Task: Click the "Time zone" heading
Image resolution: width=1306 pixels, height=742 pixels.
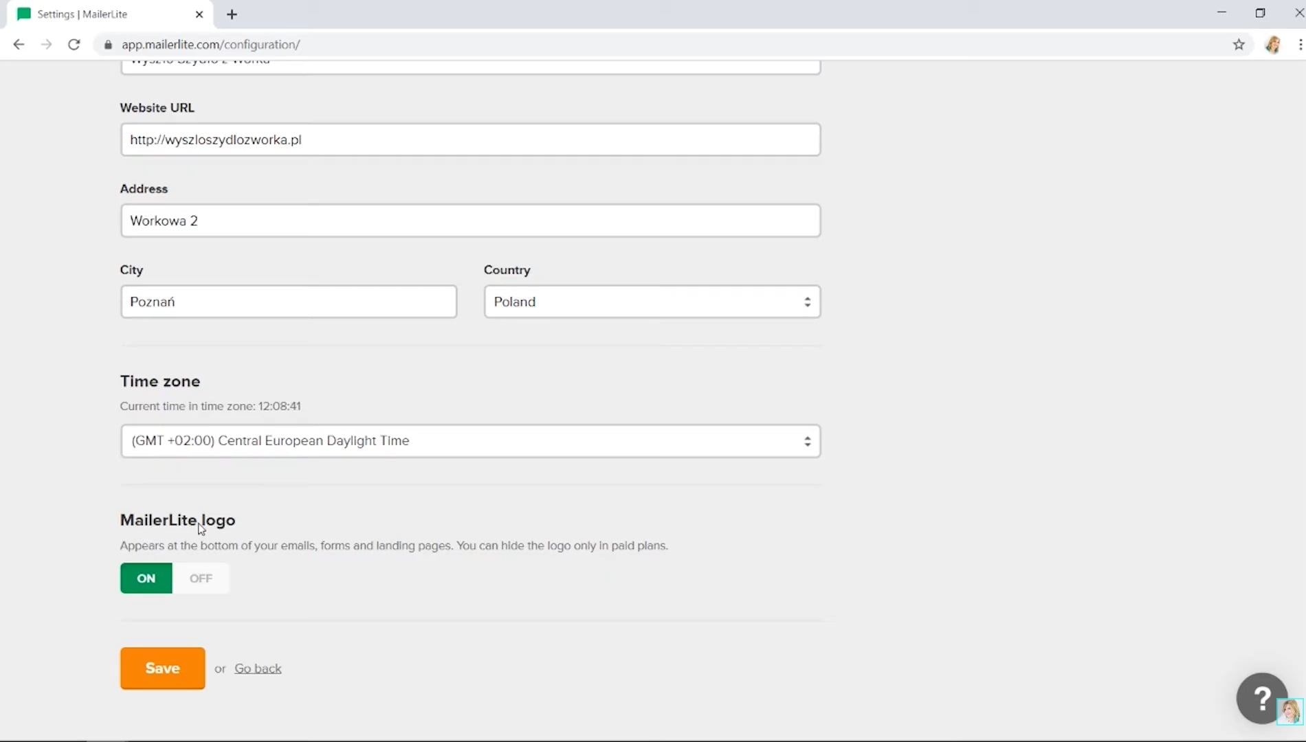Action: pyautogui.click(x=160, y=381)
